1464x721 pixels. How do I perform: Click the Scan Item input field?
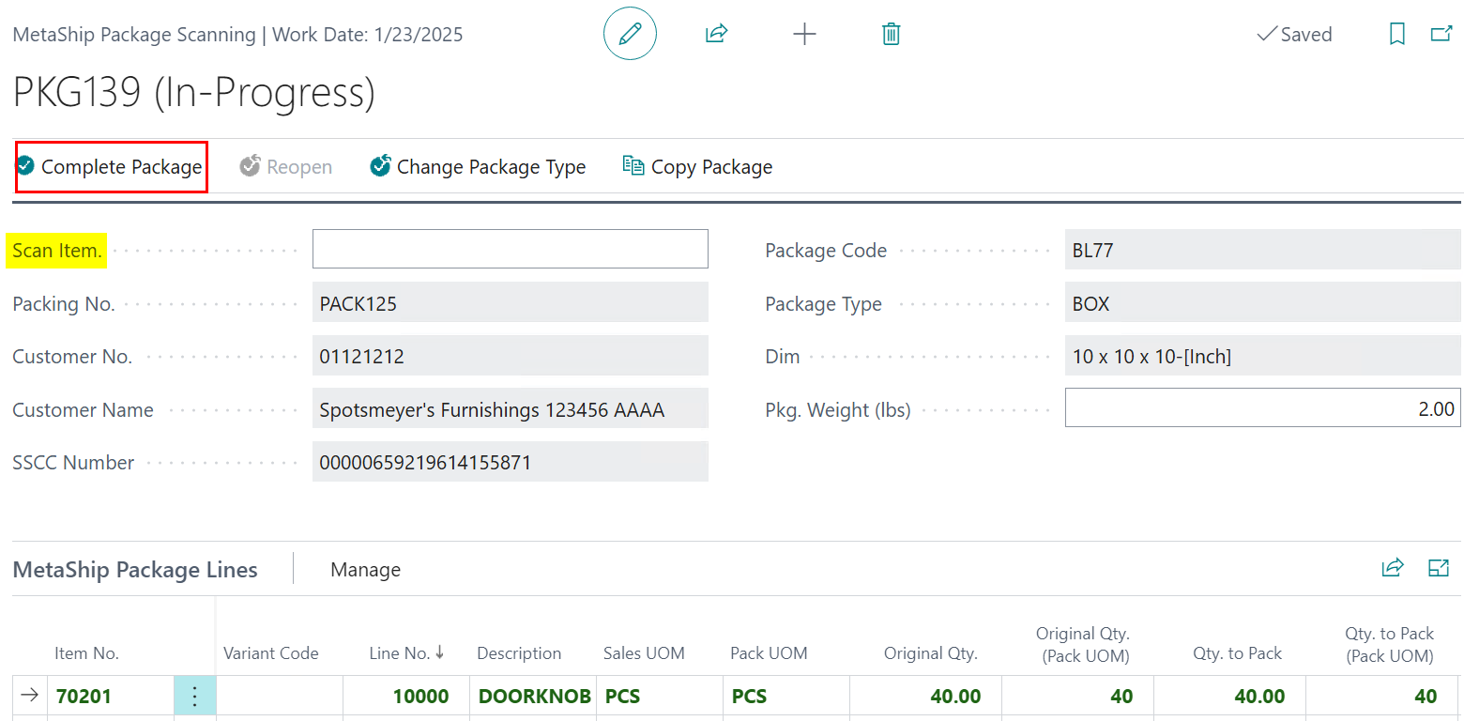(511, 249)
